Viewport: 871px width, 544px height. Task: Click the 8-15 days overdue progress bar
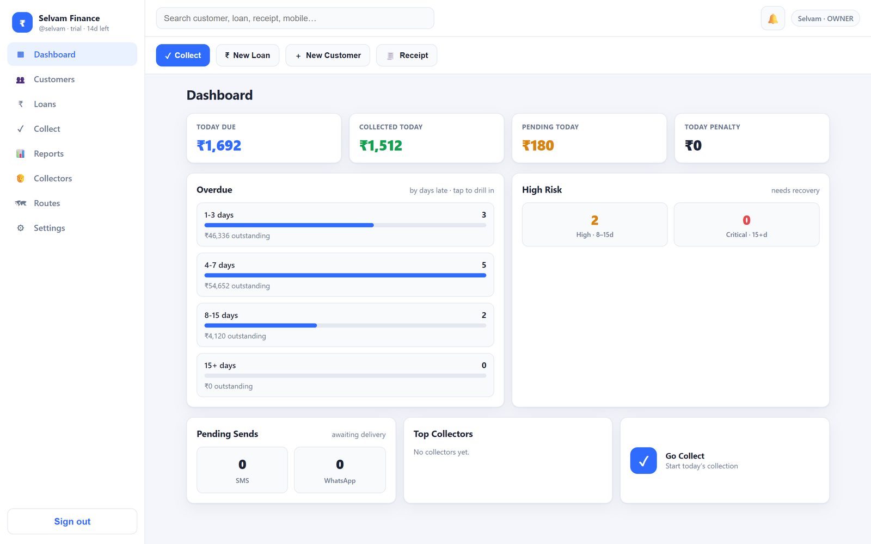click(x=345, y=325)
